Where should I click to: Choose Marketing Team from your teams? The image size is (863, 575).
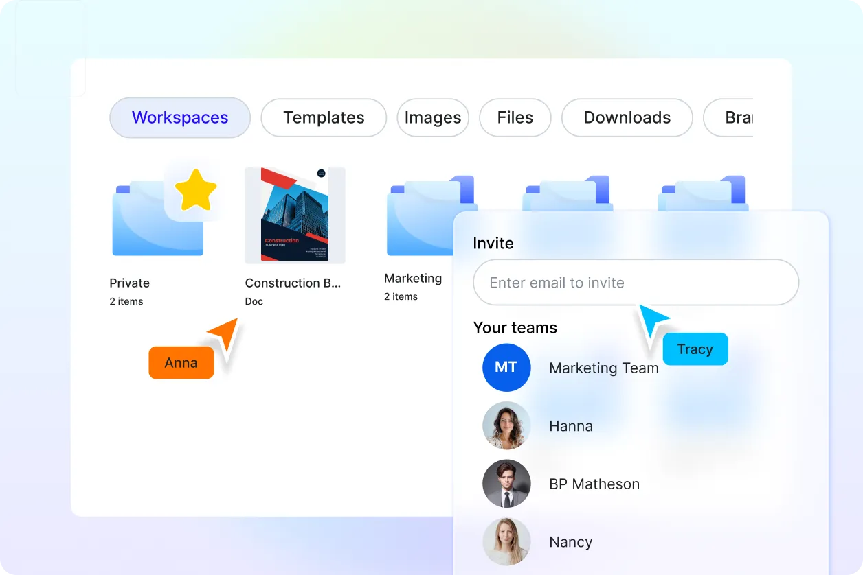604,368
